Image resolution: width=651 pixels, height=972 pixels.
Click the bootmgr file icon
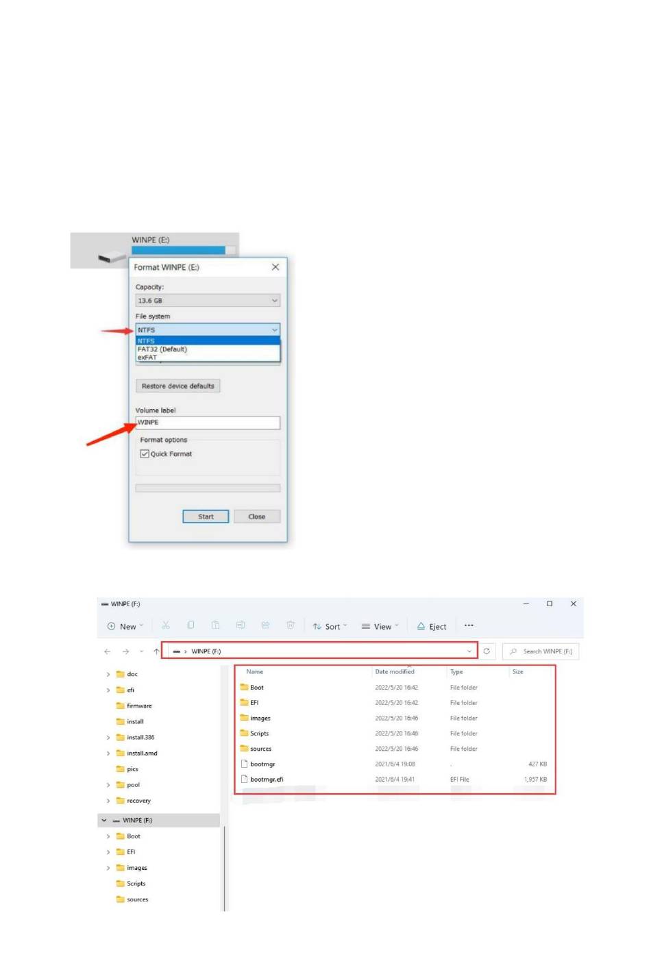(244, 764)
